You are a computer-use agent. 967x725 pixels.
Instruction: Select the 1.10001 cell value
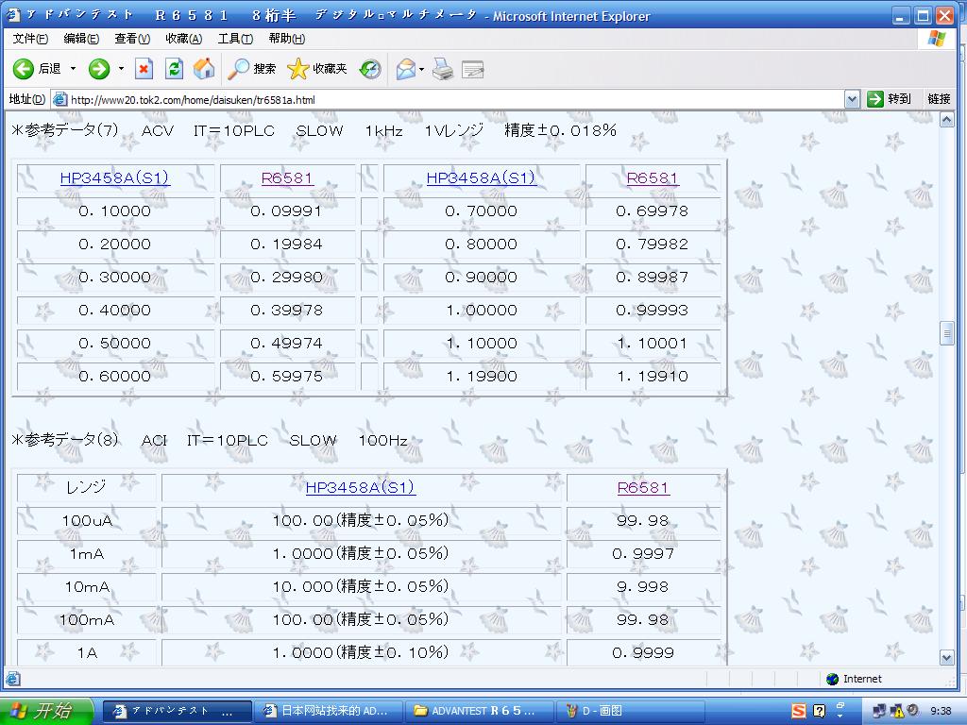[653, 344]
